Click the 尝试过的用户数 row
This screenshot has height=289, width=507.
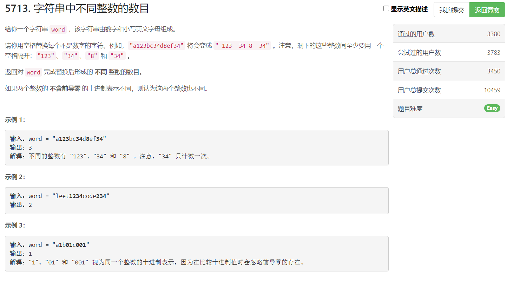coord(449,52)
